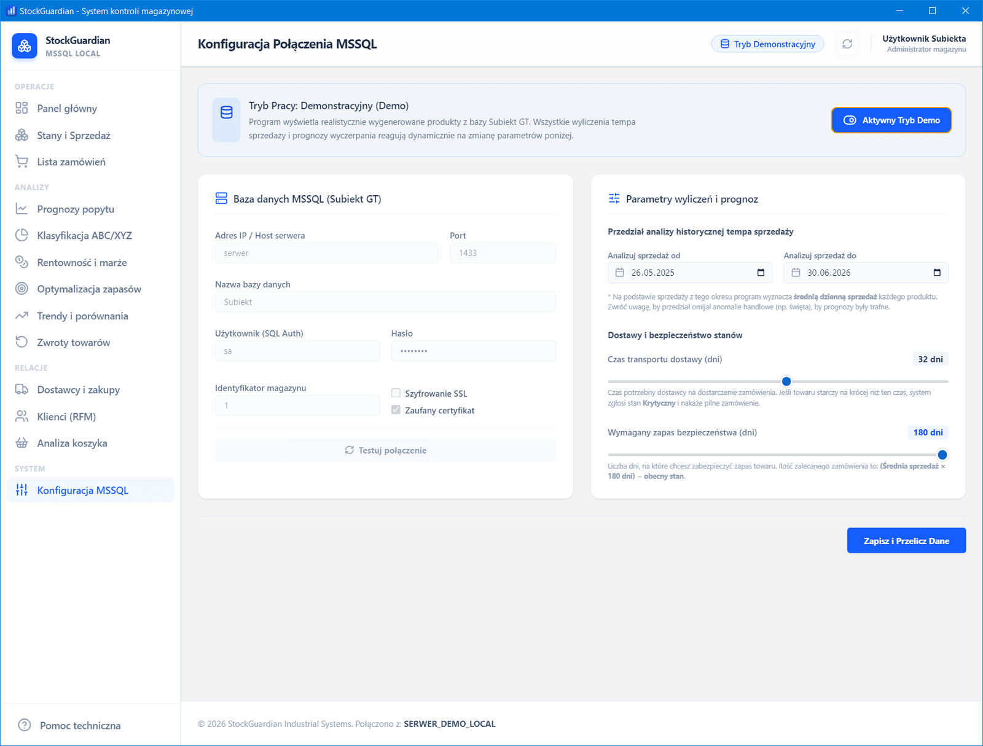983x746 pixels.
Task: Click the Wymagany zapas bezpieczeństwa slider handle
Action: pyautogui.click(x=942, y=455)
